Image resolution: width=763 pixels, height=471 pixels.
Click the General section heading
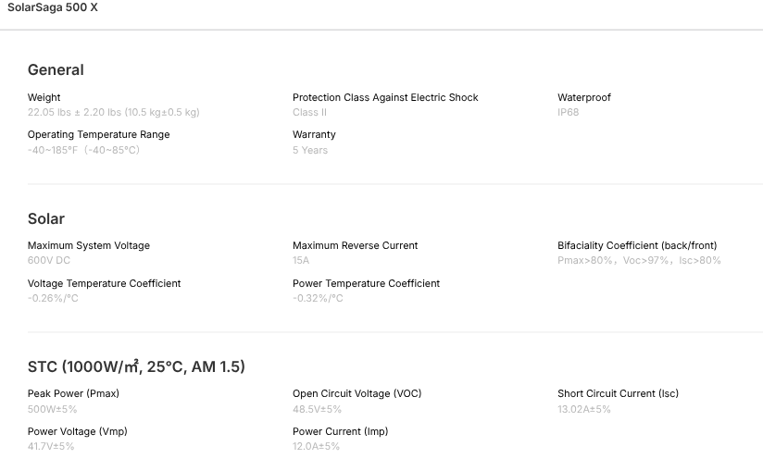pos(56,70)
